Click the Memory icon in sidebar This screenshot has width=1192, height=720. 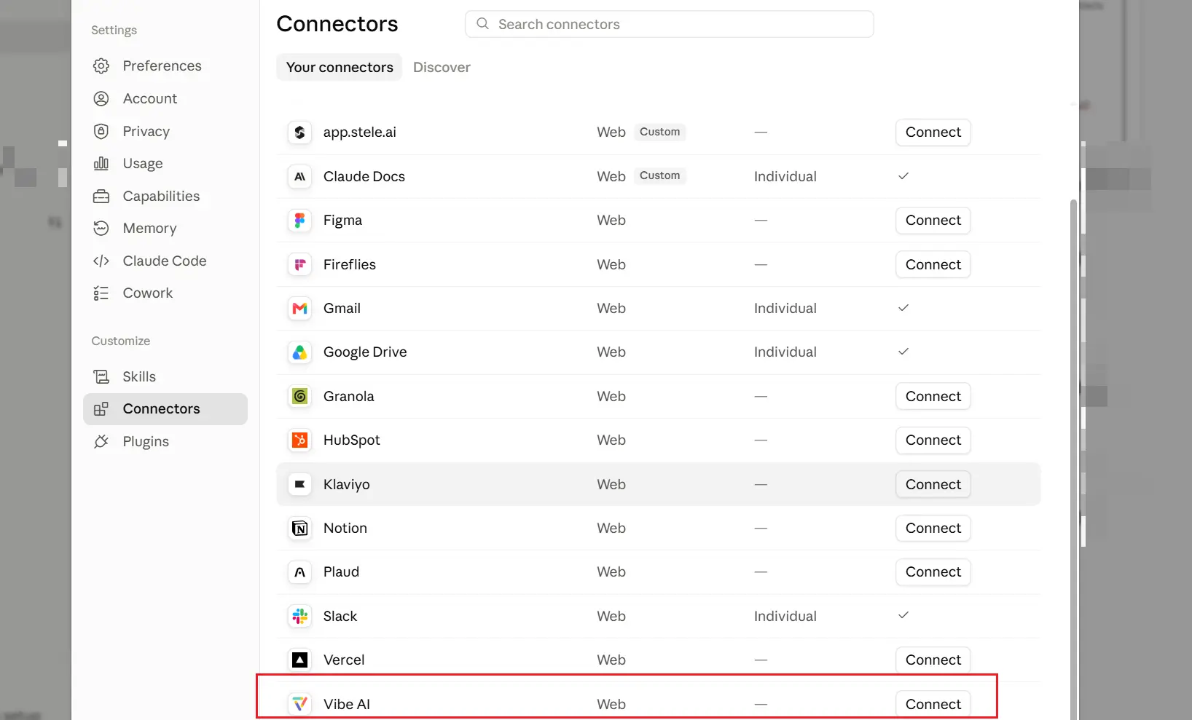tap(101, 228)
